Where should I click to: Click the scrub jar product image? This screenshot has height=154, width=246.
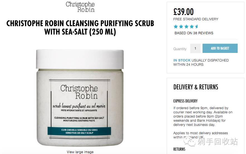click(80, 98)
